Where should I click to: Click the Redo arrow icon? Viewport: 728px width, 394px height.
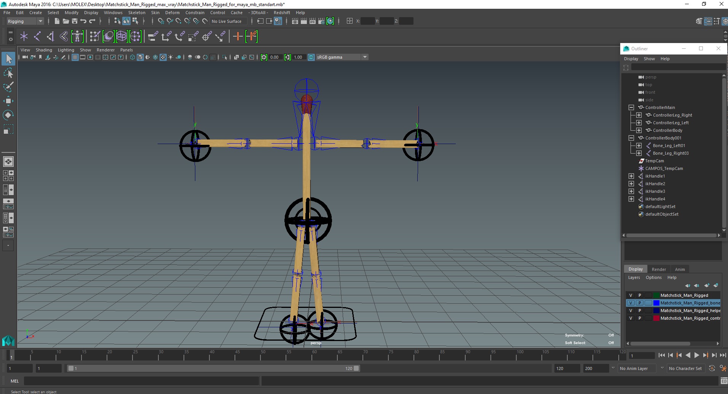(93, 21)
